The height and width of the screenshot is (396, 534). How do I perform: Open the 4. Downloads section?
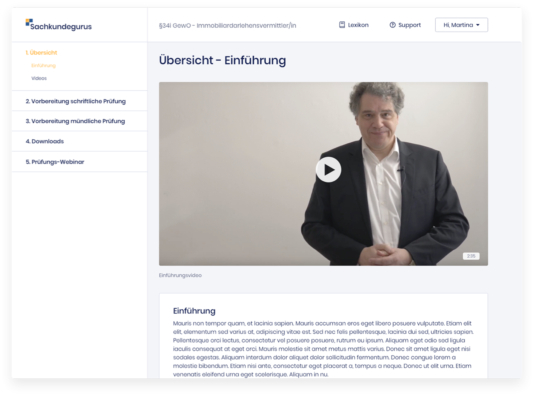[x=79, y=141]
